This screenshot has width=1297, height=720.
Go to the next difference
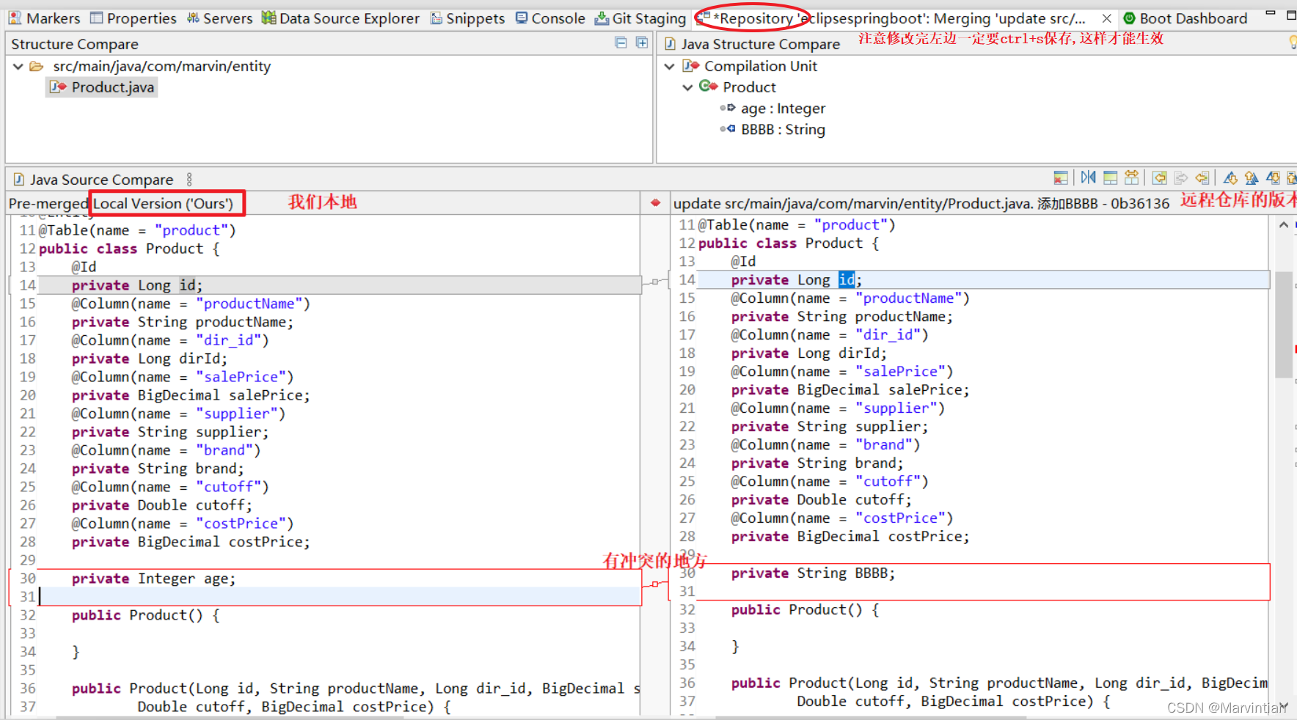coord(1230,177)
